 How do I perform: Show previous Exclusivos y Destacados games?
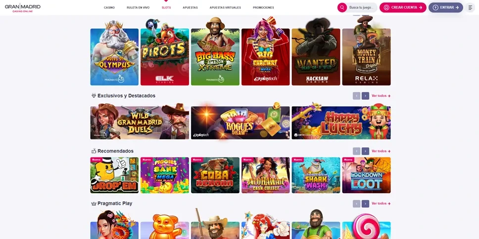[356, 96]
